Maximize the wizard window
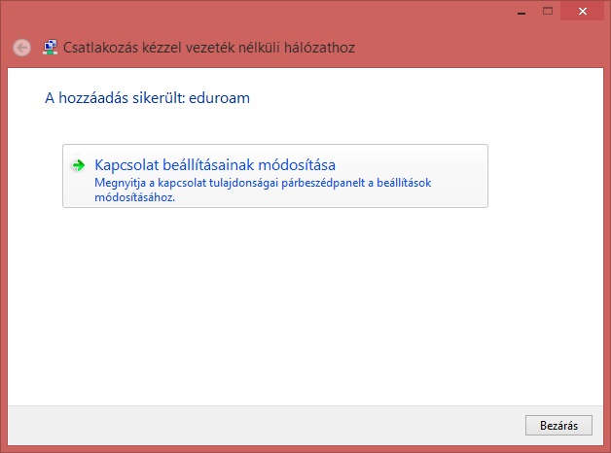This screenshot has height=453, width=611. [x=548, y=12]
